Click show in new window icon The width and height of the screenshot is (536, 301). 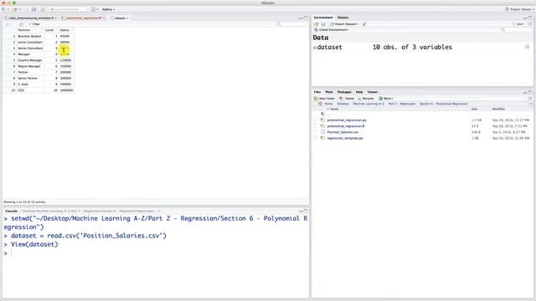[x=21, y=24]
